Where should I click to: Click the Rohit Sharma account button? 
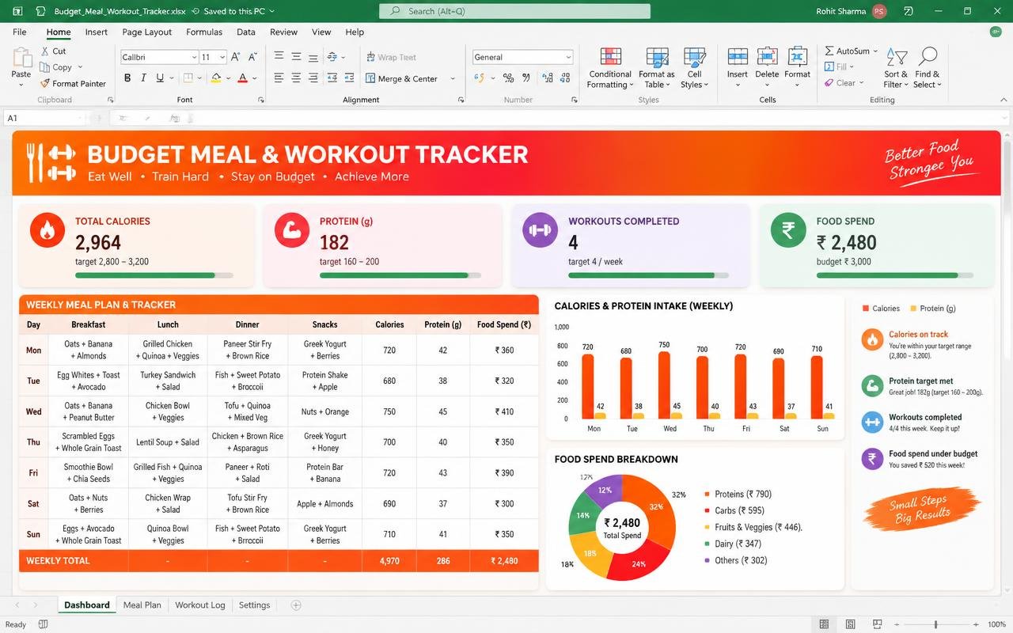[851, 11]
